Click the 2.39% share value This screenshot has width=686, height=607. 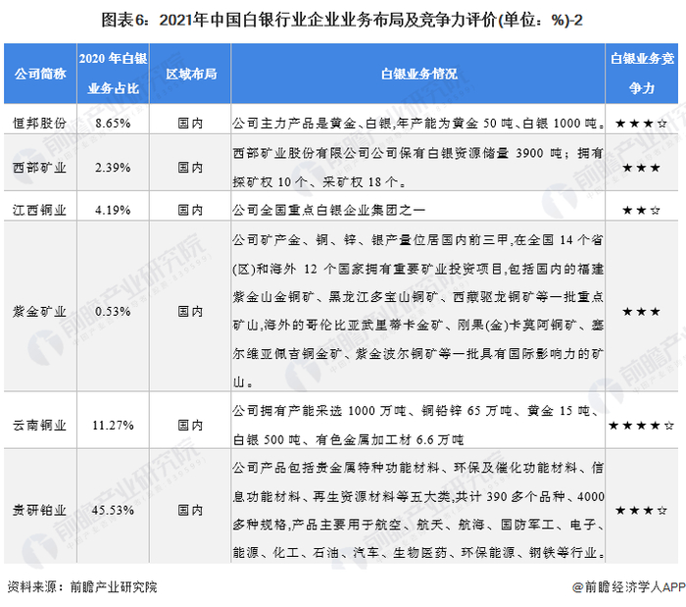coord(113,167)
